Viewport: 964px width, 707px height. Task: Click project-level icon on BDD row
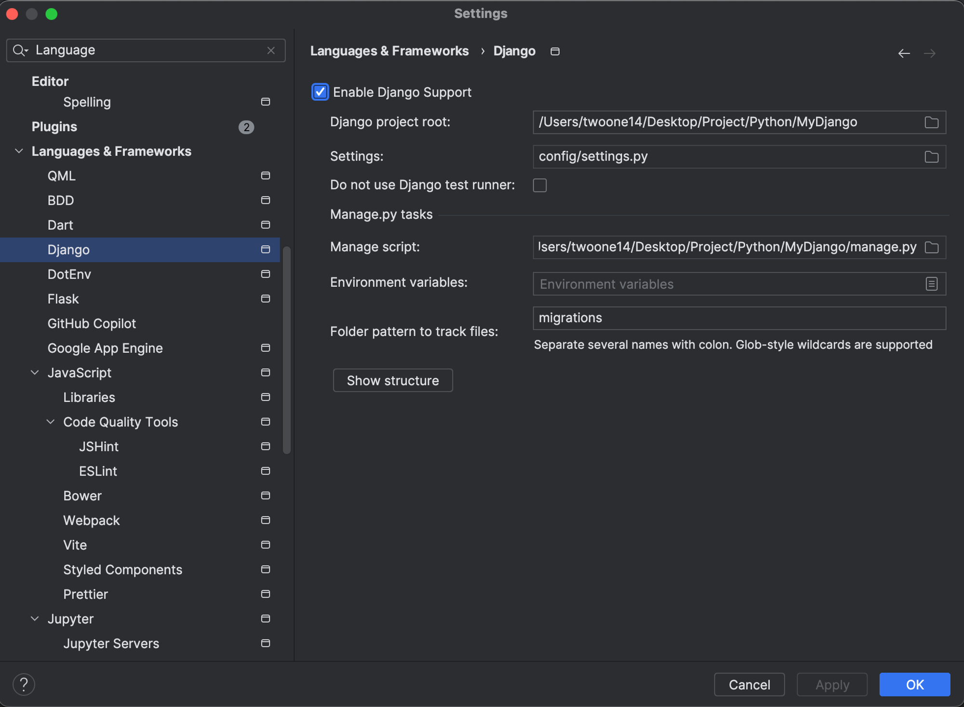pos(265,200)
